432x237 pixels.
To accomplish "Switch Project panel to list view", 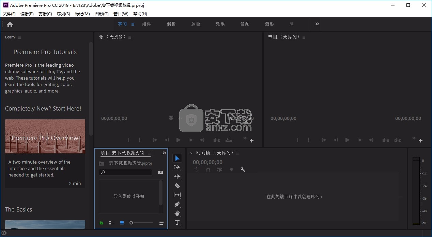I will pos(112,223).
